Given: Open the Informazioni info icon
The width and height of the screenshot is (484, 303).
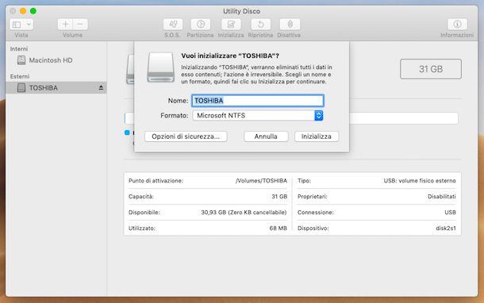Looking at the screenshot, I should click(457, 25).
